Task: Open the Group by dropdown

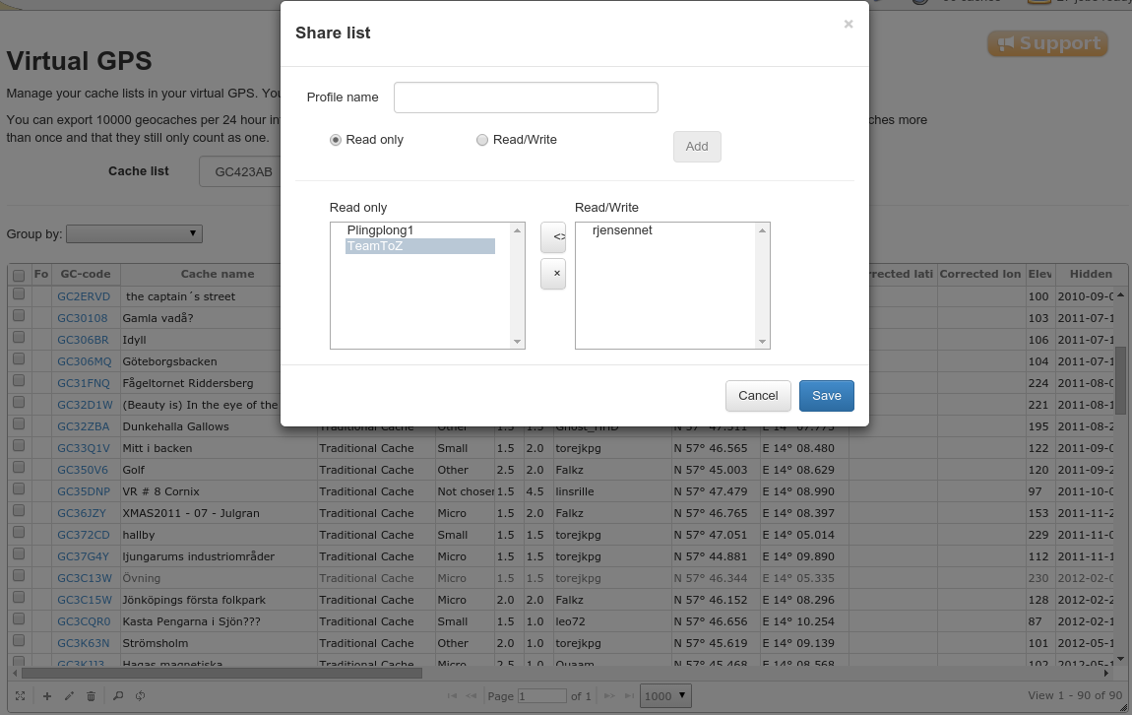Action: point(134,233)
